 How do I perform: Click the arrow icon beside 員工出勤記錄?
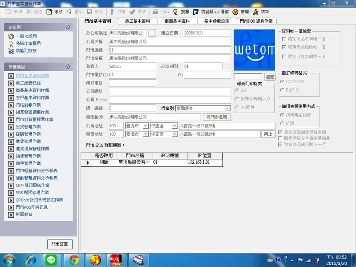[11, 83]
